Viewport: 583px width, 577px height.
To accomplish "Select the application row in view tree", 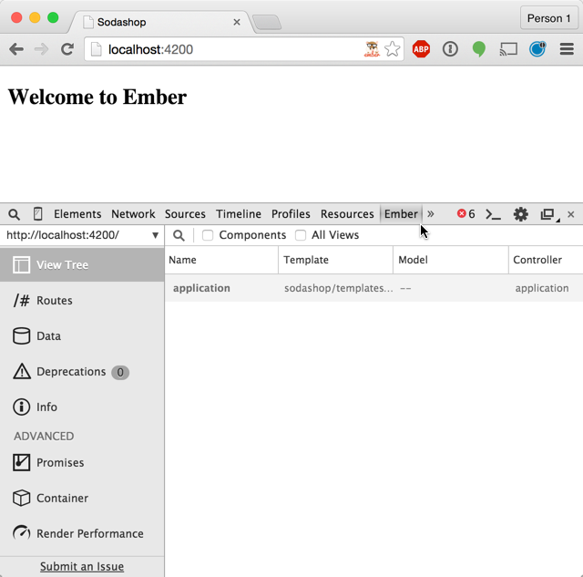I will (373, 288).
